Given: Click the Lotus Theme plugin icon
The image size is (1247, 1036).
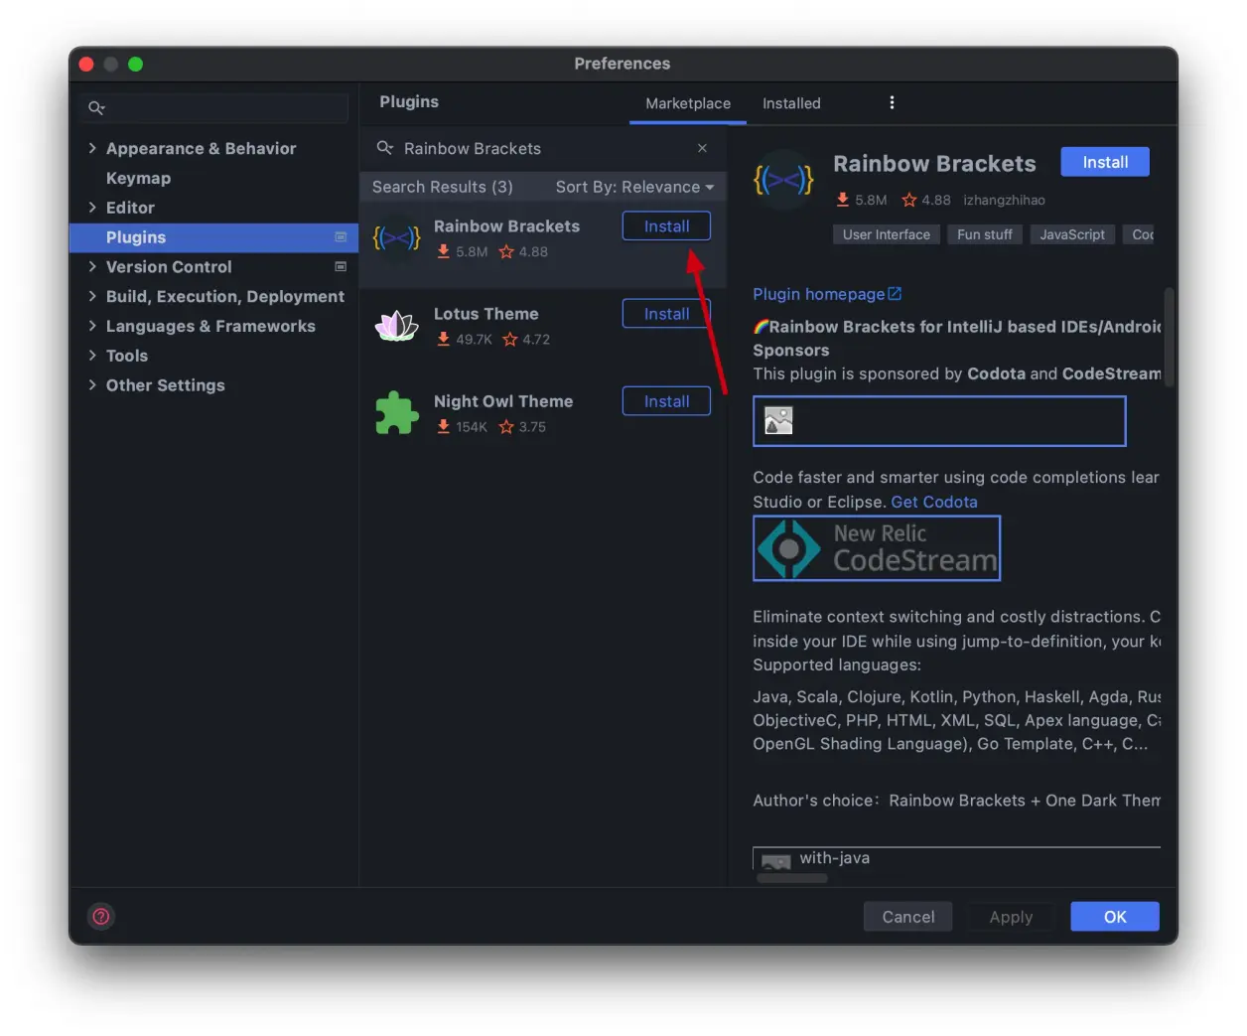Looking at the screenshot, I should click(x=396, y=325).
